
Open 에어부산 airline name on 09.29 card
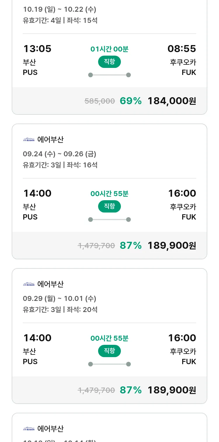tap(51, 284)
